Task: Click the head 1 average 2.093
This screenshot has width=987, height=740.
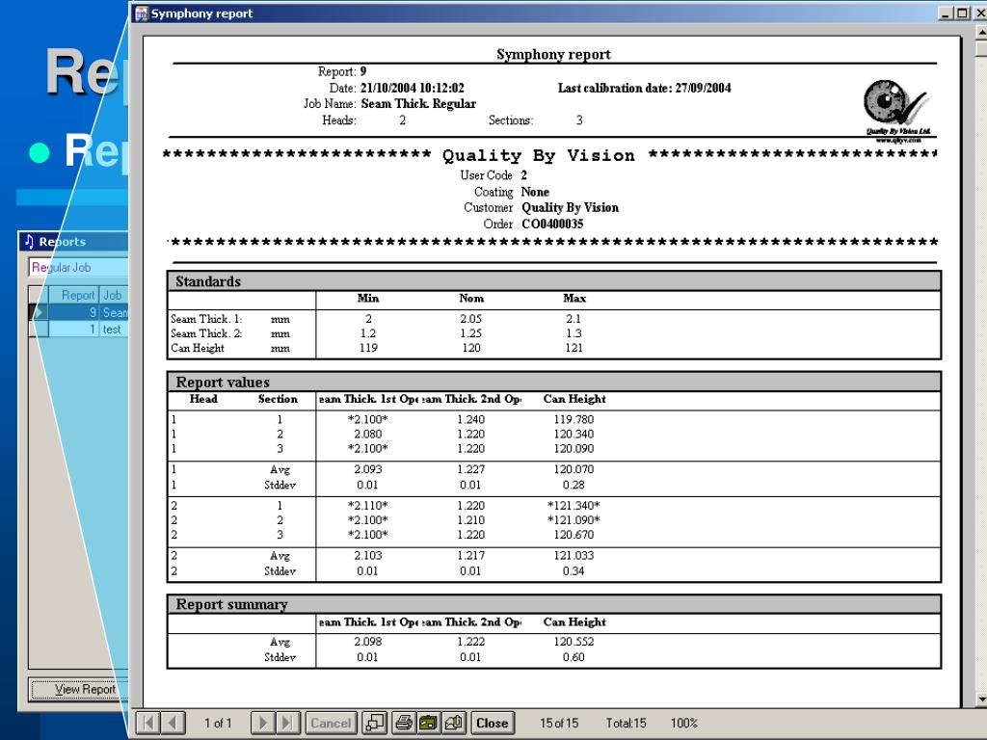Action: pyautogui.click(x=367, y=469)
